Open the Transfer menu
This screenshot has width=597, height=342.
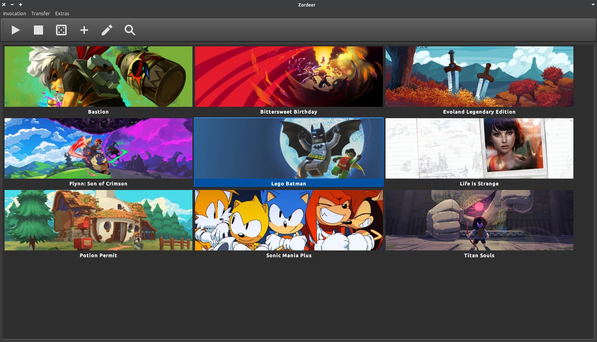(40, 13)
